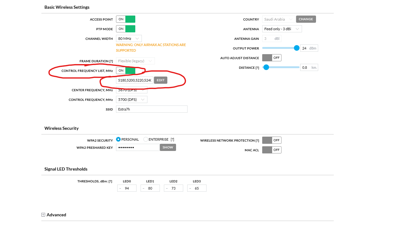Toggle the PTP Mode switch

click(126, 29)
